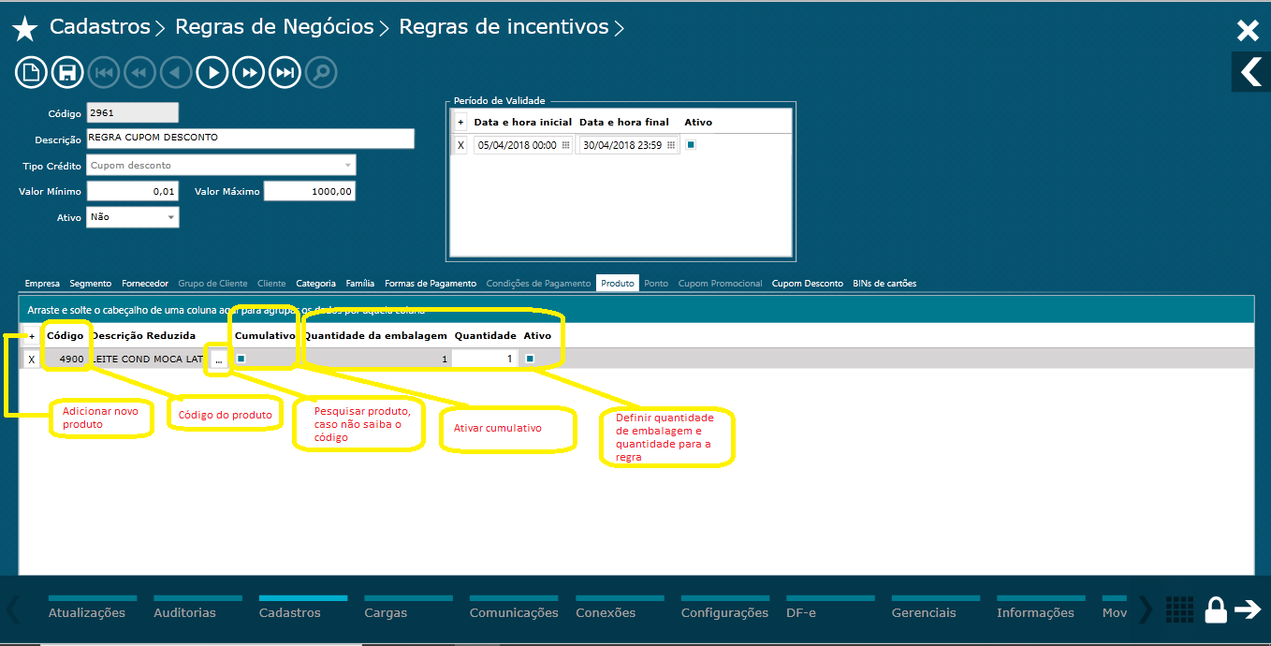
Task: Click the Código field showing 2961
Action: [132, 112]
